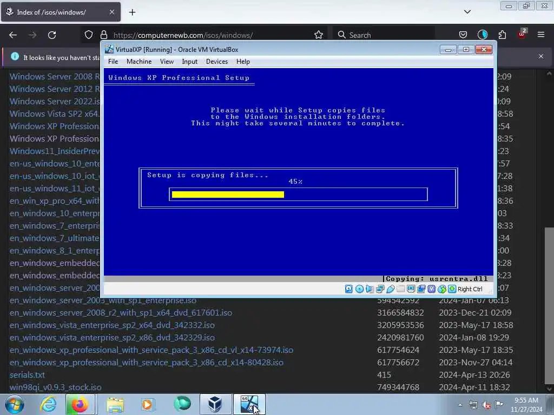Dismiss the Firefox notification bar

pyautogui.click(x=540, y=56)
